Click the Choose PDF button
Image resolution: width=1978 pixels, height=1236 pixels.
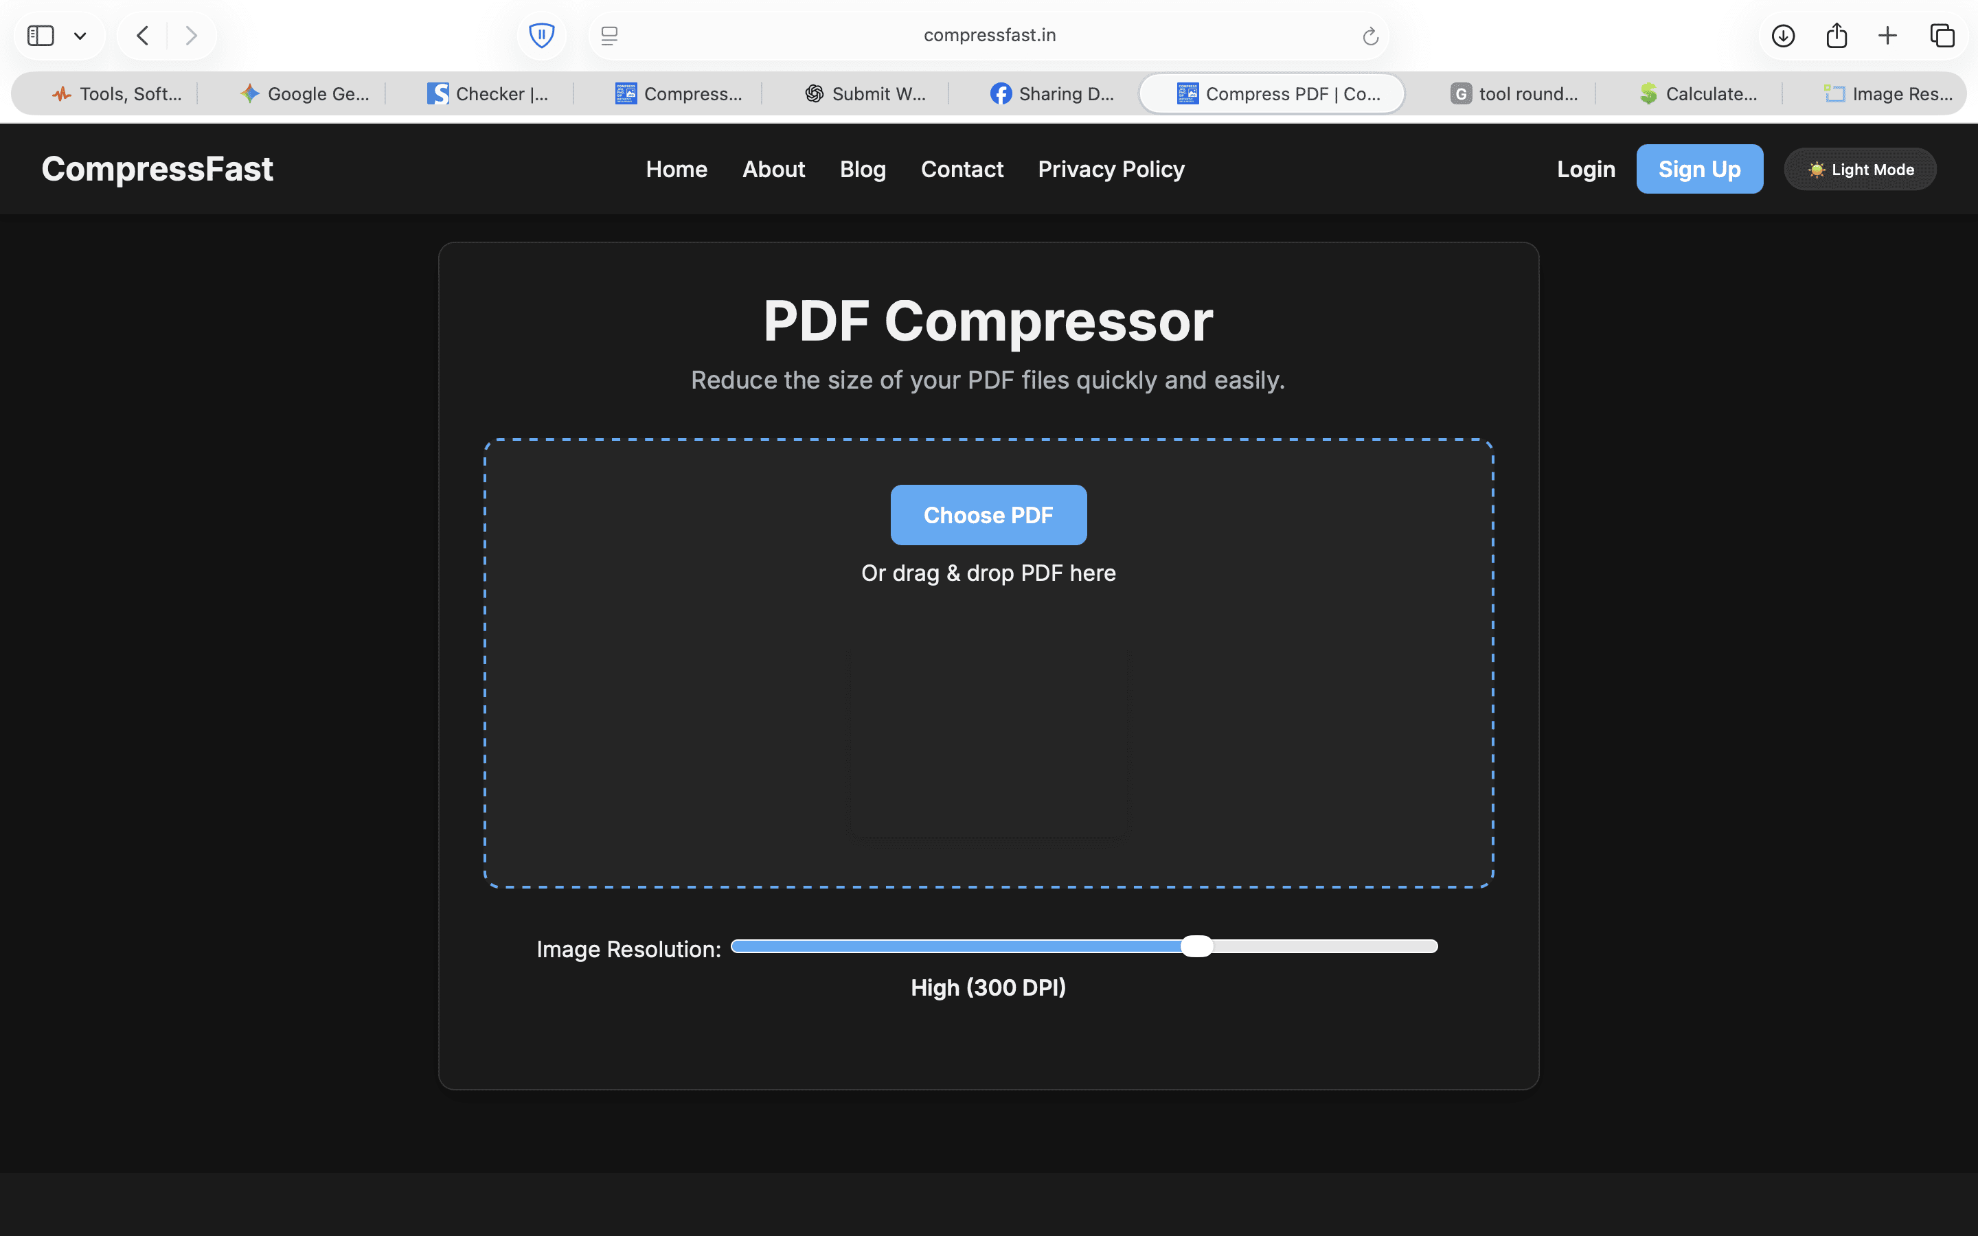988,515
